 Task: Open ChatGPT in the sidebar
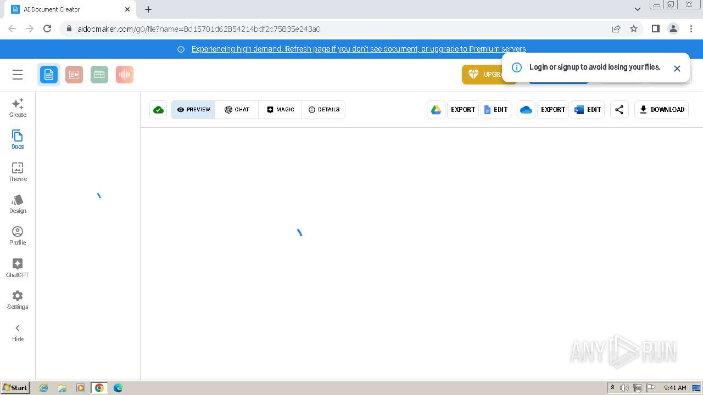tap(18, 268)
